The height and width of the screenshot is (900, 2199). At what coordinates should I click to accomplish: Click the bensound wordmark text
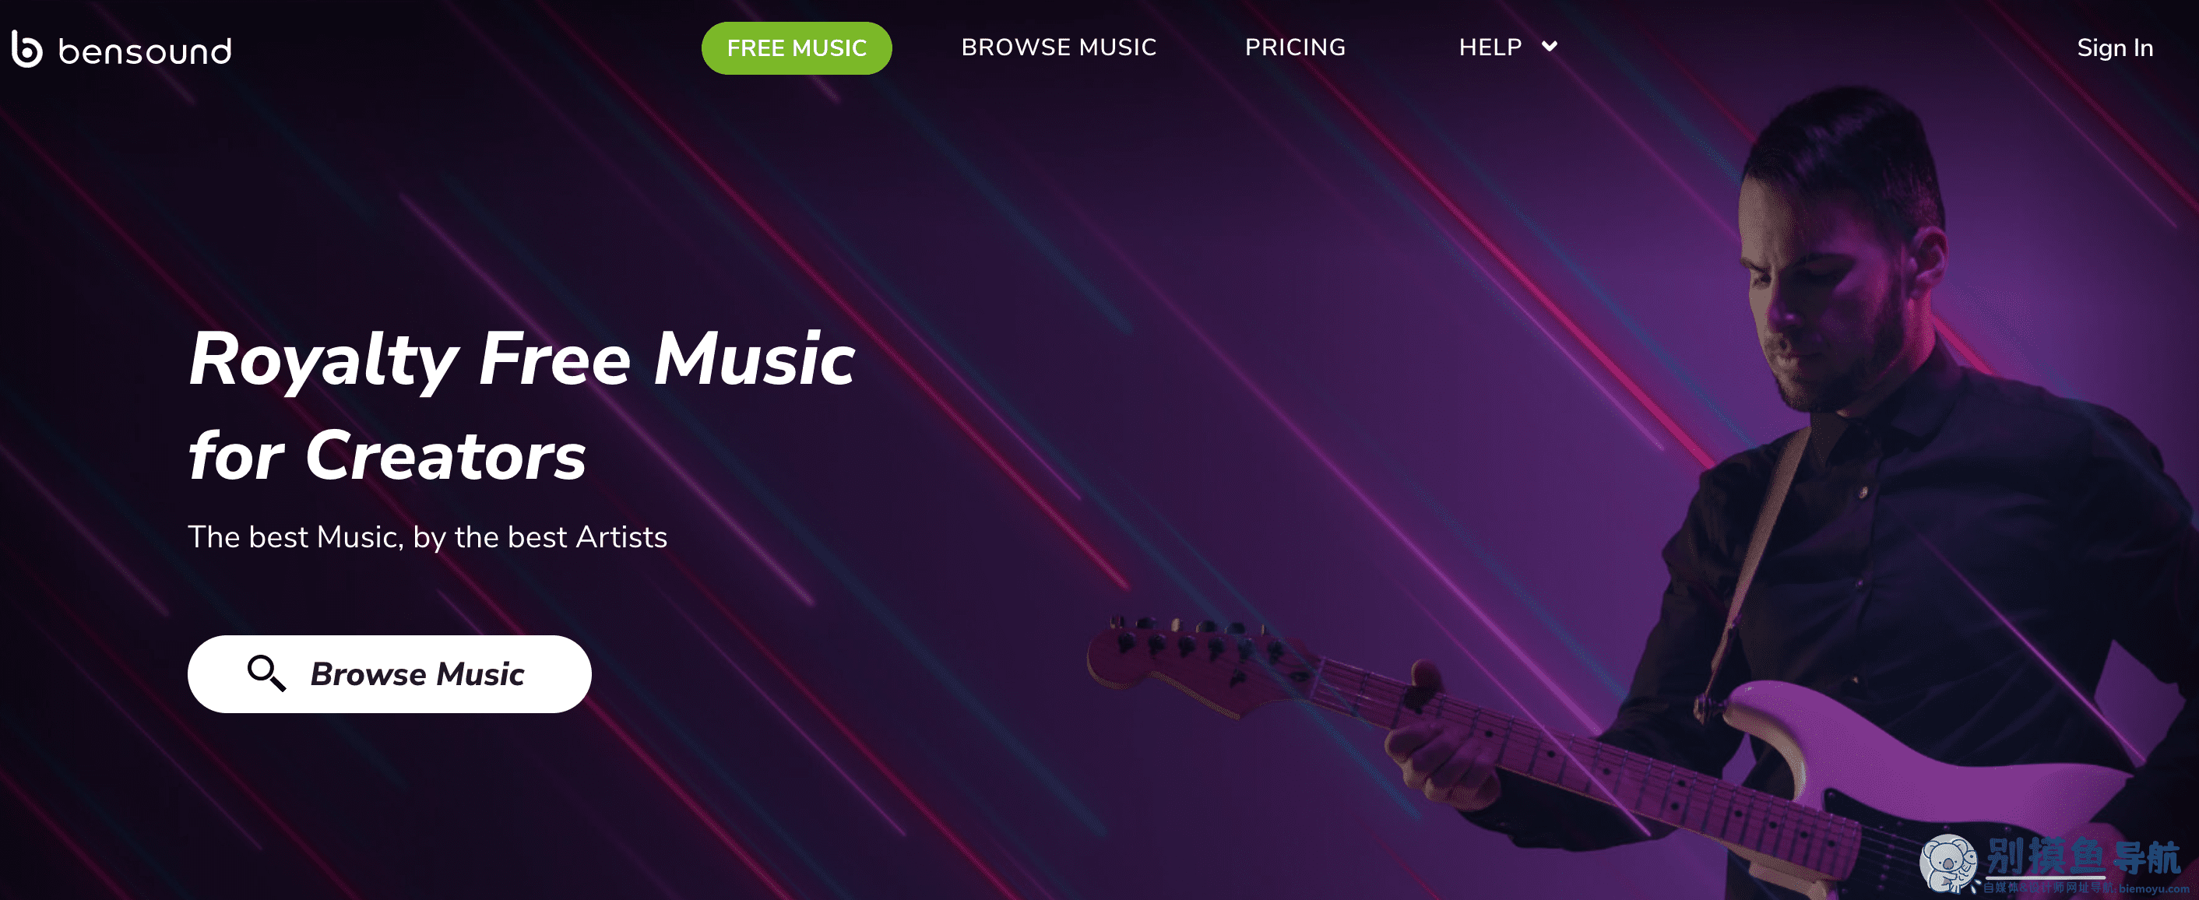click(x=145, y=51)
